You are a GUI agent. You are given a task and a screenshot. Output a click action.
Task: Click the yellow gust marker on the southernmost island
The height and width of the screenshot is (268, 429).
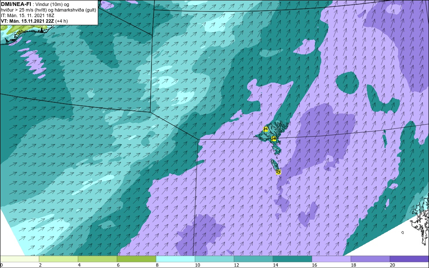tap(278, 172)
